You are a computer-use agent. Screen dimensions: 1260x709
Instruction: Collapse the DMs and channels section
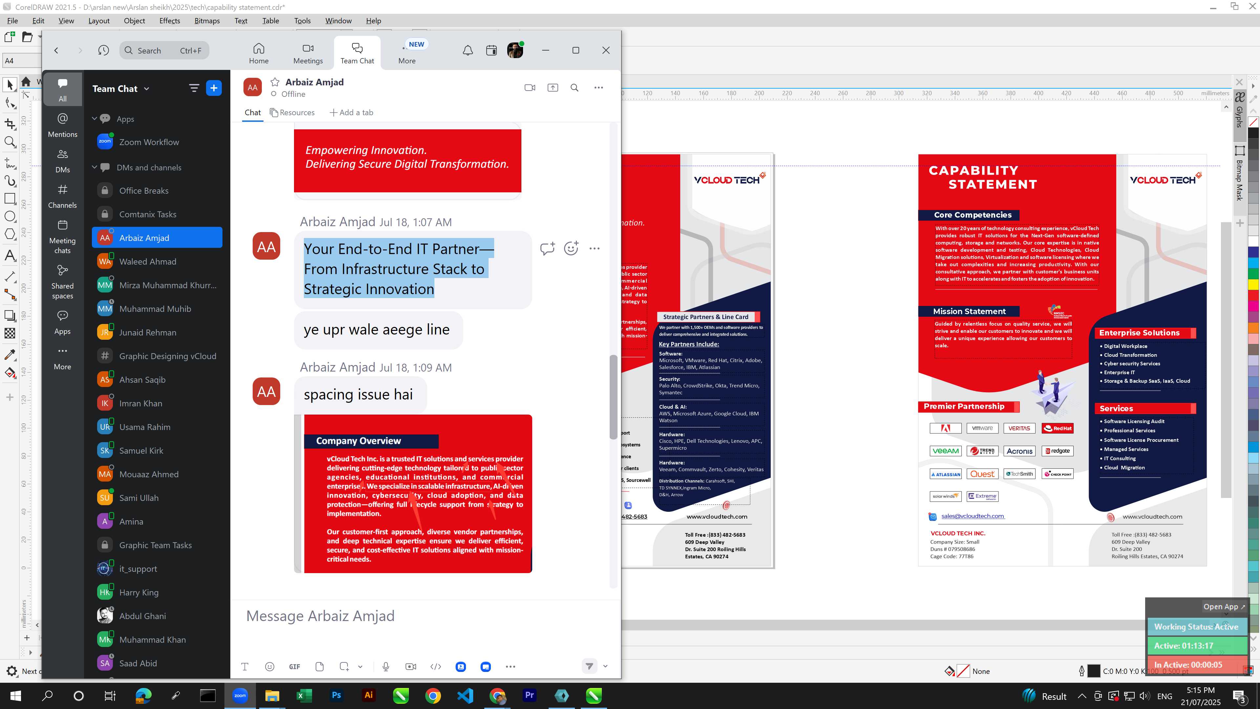[x=94, y=167]
